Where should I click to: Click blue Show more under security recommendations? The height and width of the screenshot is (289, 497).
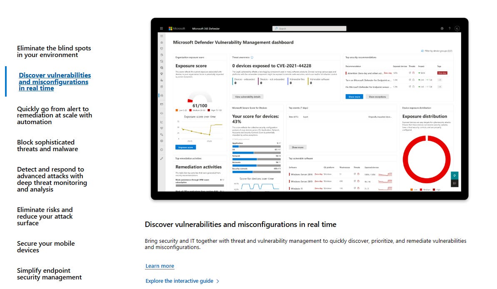point(354,97)
